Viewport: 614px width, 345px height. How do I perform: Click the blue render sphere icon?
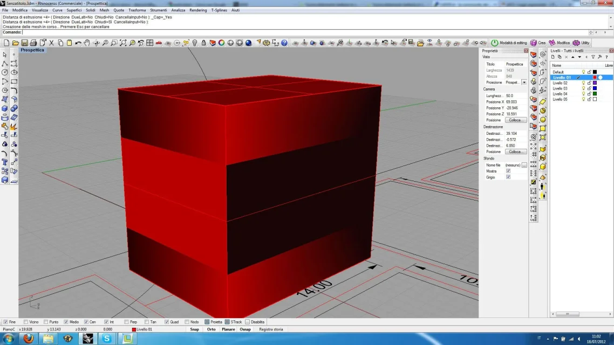tap(249, 43)
